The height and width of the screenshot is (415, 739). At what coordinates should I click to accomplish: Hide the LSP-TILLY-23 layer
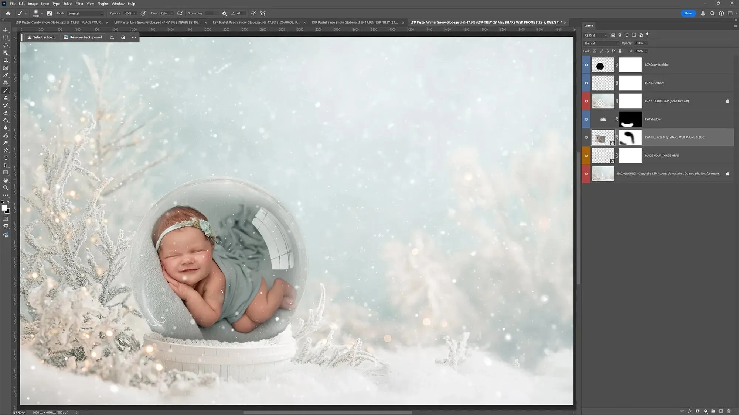click(x=586, y=138)
